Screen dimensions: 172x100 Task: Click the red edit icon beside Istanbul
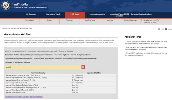coord(83,67)
